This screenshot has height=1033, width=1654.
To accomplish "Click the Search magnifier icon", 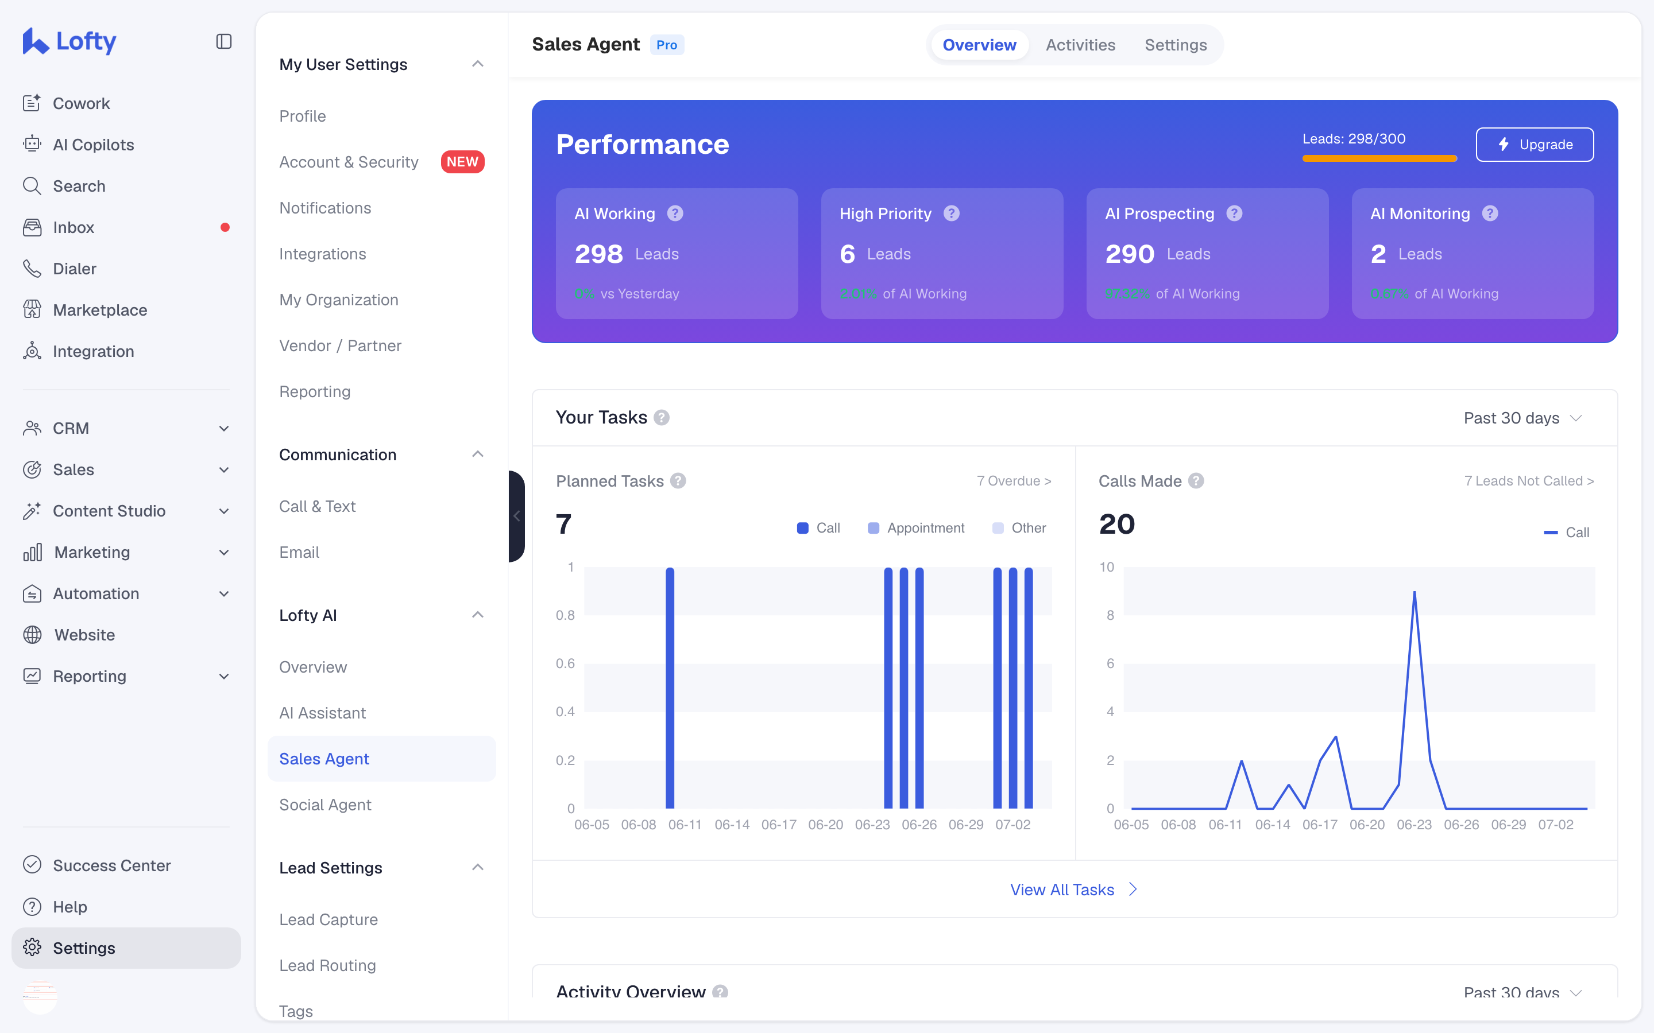I will pos(32,186).
